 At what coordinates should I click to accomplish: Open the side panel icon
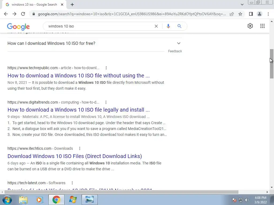click(251, 14)
